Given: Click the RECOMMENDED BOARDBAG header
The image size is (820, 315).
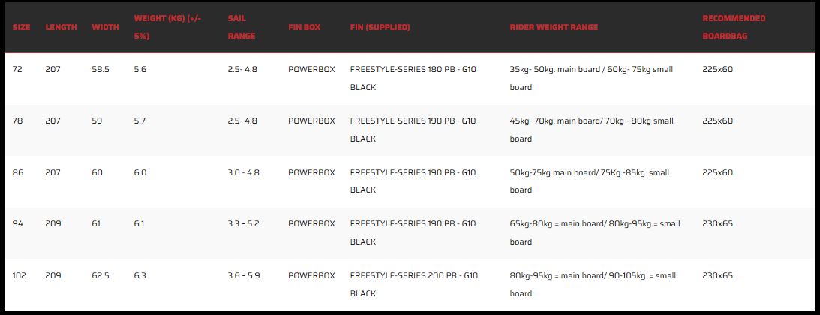Looking at the screenshot, I should click(734, 27).
